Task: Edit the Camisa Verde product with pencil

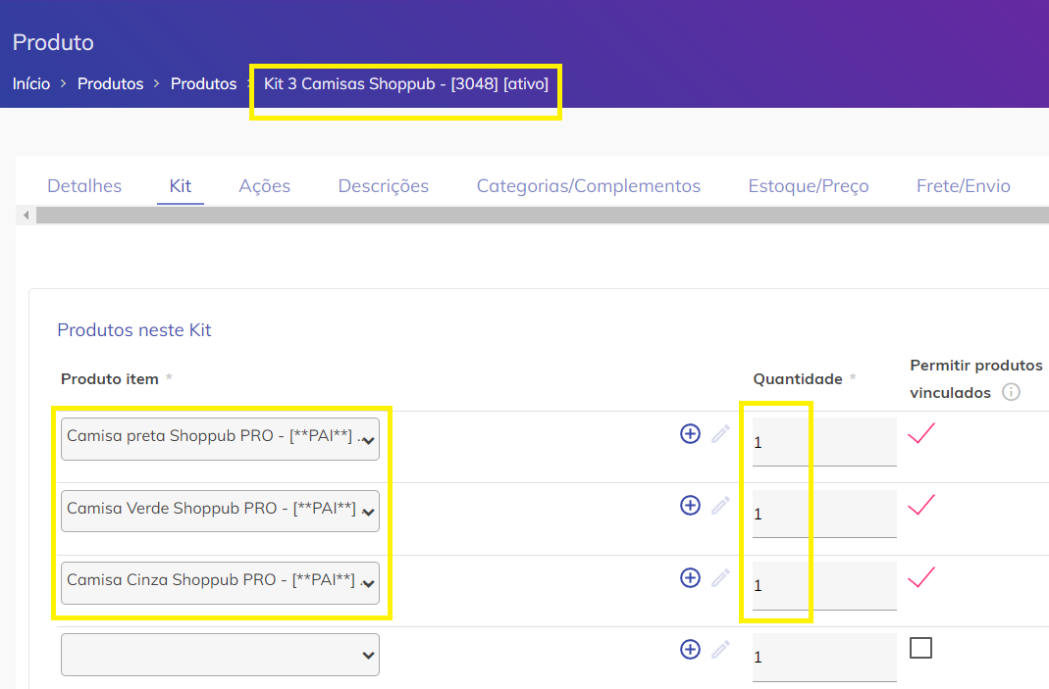Action: click(720, 505)
